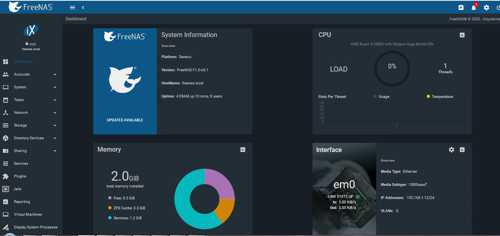Click the iX logo avatar
This screenshot has width=500, height=236.
pyautogui.click(x=31, y=31)
